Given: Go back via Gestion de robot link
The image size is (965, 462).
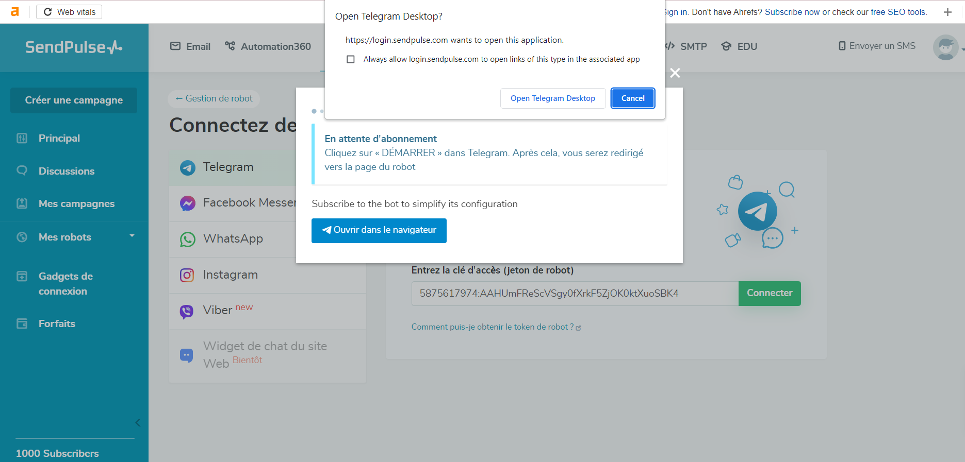Looking at the screenshot, I should [214, 98].
